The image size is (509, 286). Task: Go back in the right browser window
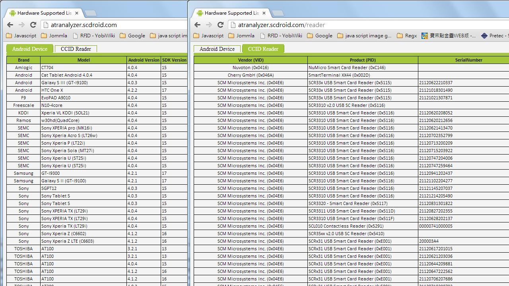[197, 25]
